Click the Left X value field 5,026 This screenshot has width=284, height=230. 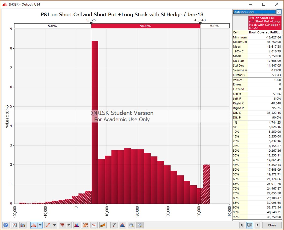(x=265, y=94)
